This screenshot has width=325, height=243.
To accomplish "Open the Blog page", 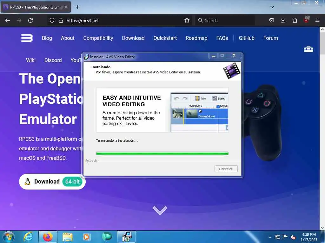I will click(47, 38).
